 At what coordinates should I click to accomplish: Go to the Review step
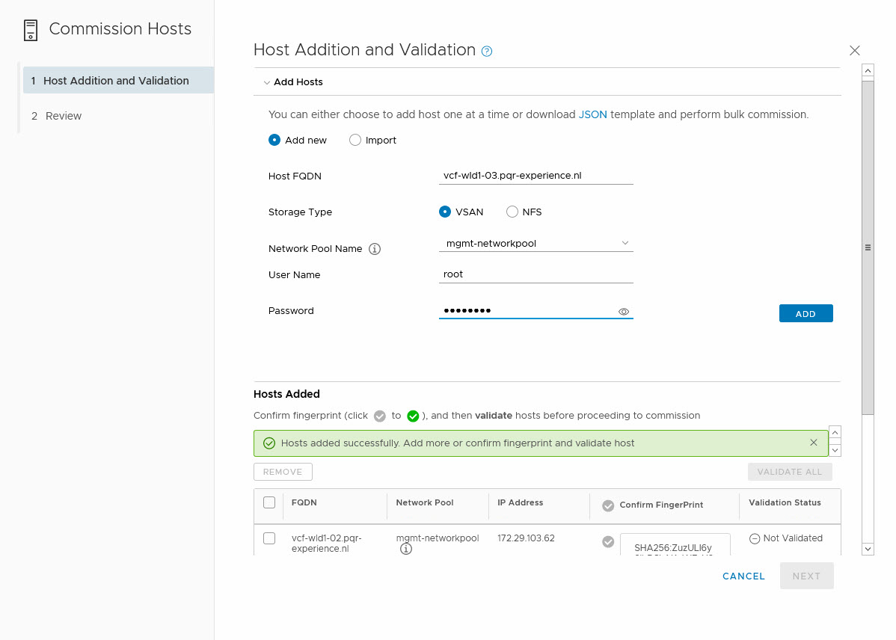64,116
